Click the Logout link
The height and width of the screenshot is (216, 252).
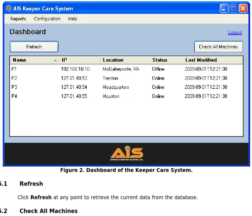click(x=235, y=33)
